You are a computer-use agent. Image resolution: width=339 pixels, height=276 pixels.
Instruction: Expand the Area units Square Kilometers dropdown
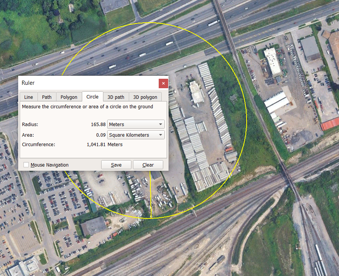[x=136, y=135]
